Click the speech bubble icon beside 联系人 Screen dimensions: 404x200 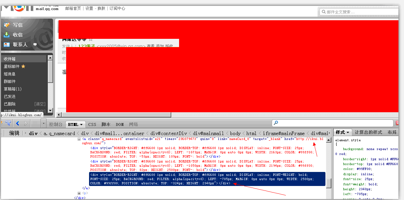(x=35, y=45)
